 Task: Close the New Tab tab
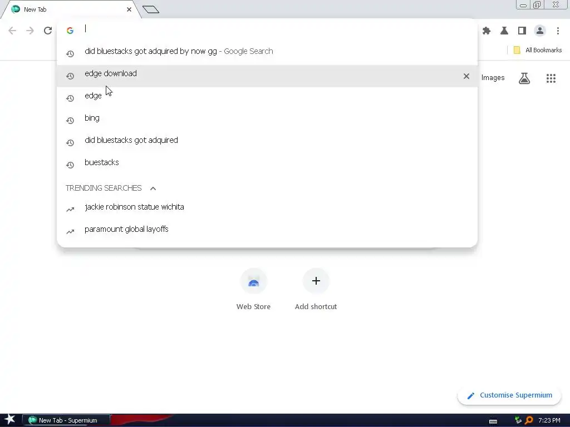tap(129, 9)
